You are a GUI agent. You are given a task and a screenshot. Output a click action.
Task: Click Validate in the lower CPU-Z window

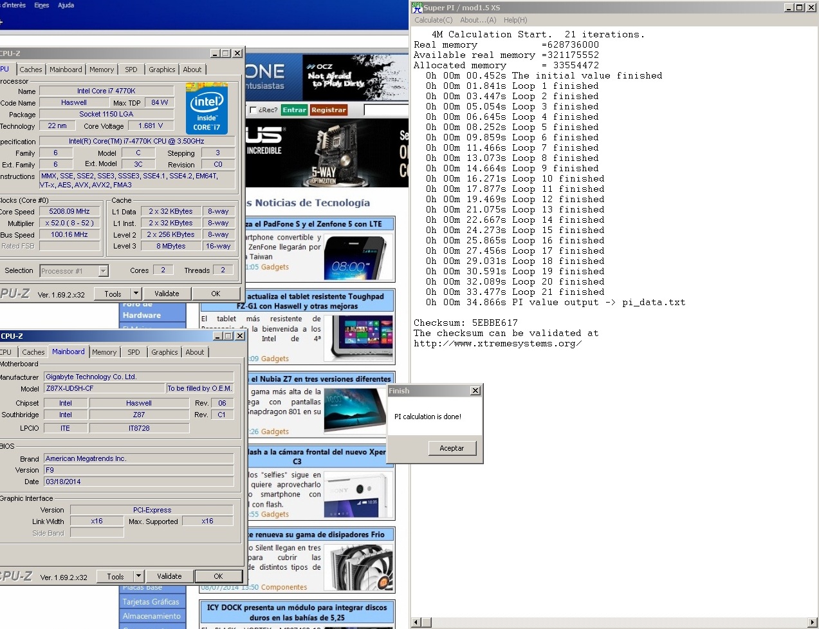pyautogui.click(x=169, y=576)
